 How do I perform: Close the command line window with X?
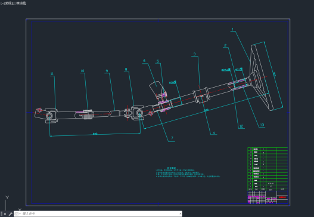point(5,214)
